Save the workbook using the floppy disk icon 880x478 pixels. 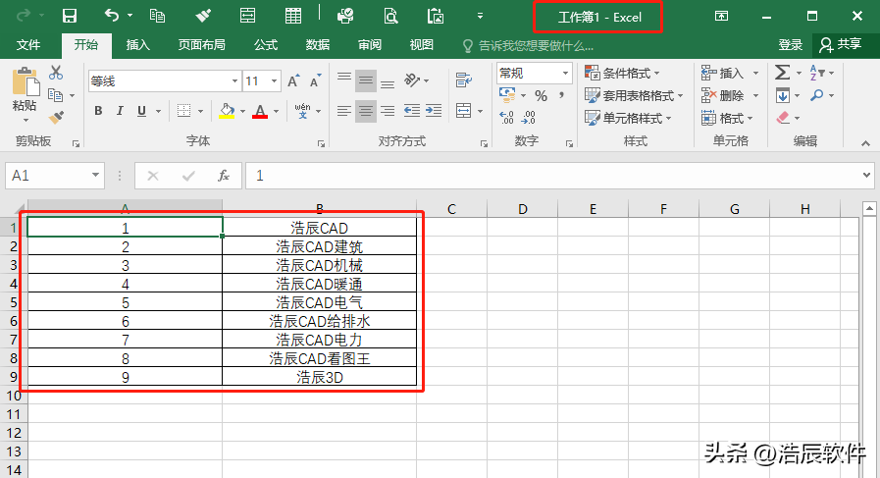pyautogui.click(x=70, y=16)
